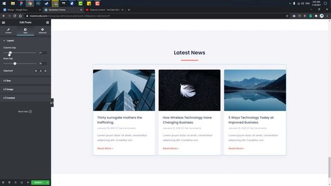Switch to the Style tab

click(x=25, y=31)
